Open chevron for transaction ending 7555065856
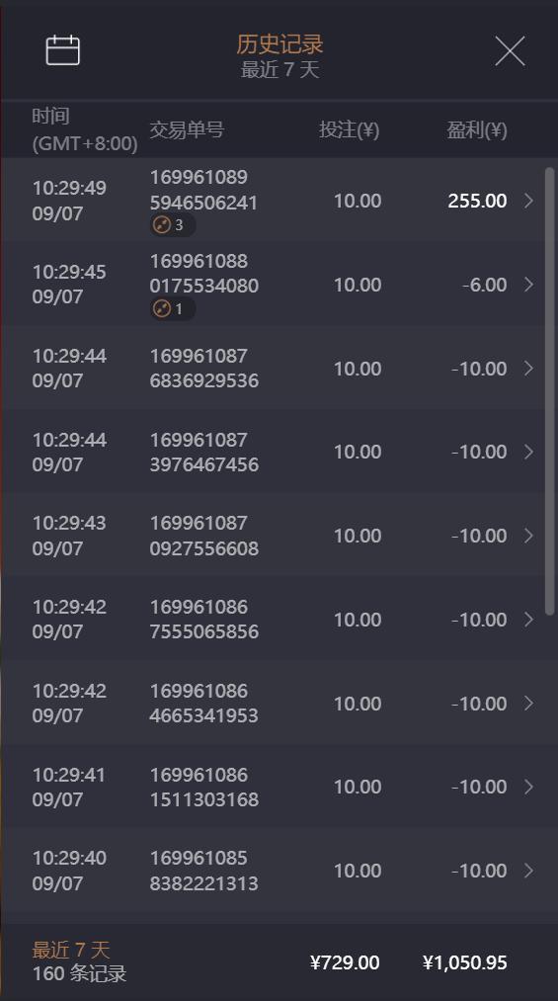The height and width of the screenshot is (1001, 558). 528,620
